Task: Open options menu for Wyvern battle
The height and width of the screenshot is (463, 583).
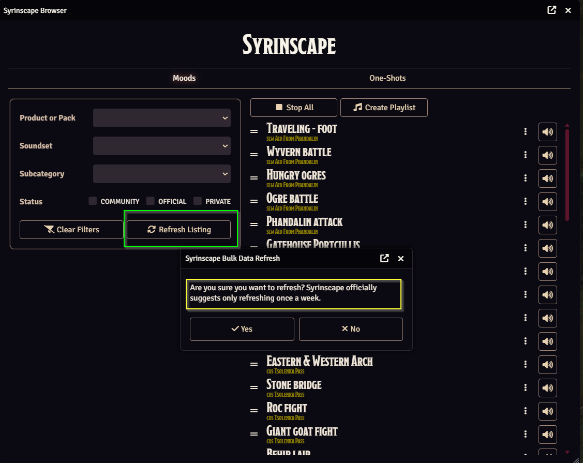Action: 526,155
